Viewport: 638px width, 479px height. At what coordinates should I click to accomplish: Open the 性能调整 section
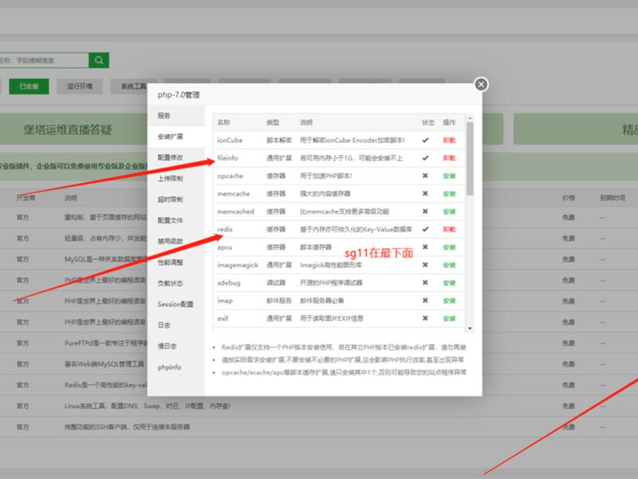pyautogui.click(x=175, y=263)
